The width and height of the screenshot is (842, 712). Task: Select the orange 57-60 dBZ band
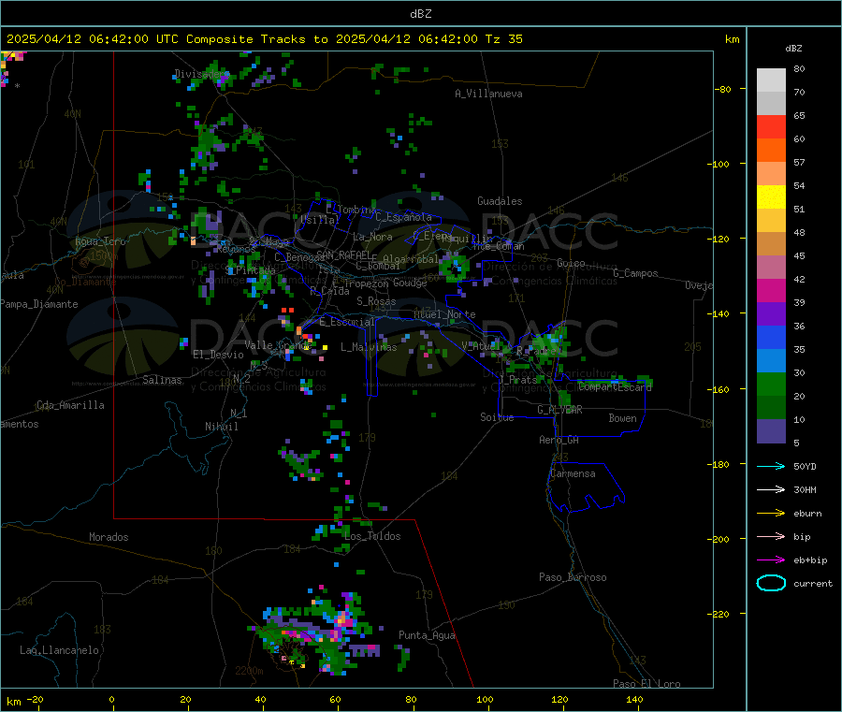(771, 151)
